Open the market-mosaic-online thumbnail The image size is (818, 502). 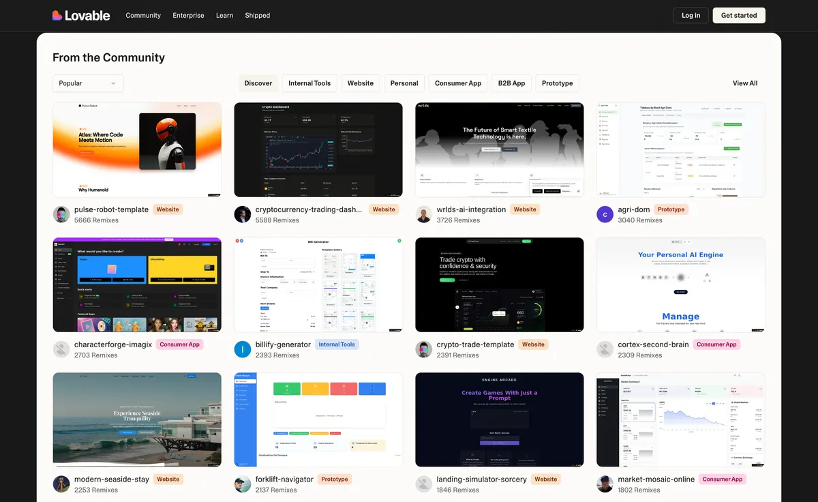tap(681, 419)
